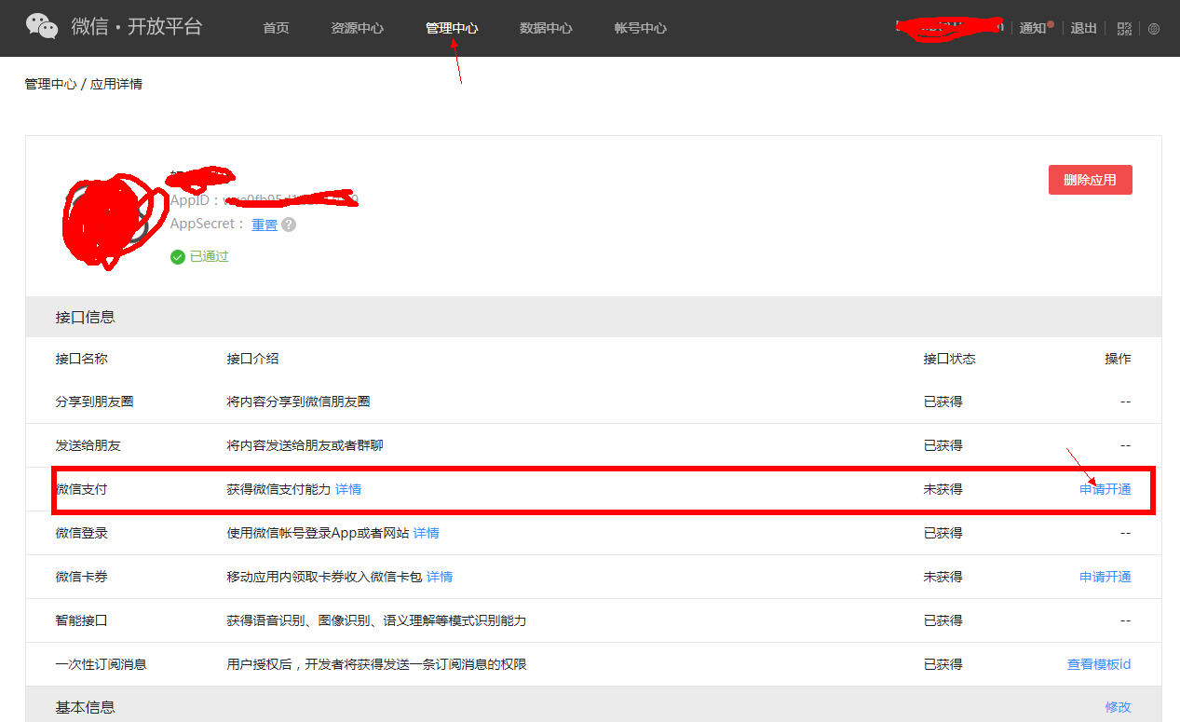The width and height of the screenshot is (1180, 722).
Task: Click 查看模板id for 一次性订阅消息
Action: [x=1099, y=664]
